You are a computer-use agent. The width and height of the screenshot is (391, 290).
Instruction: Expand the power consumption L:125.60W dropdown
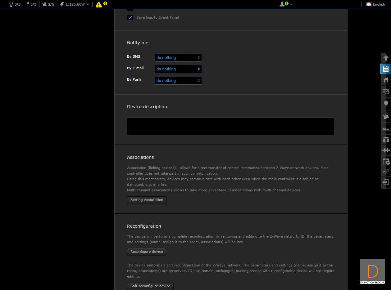[x=75, y=4]
